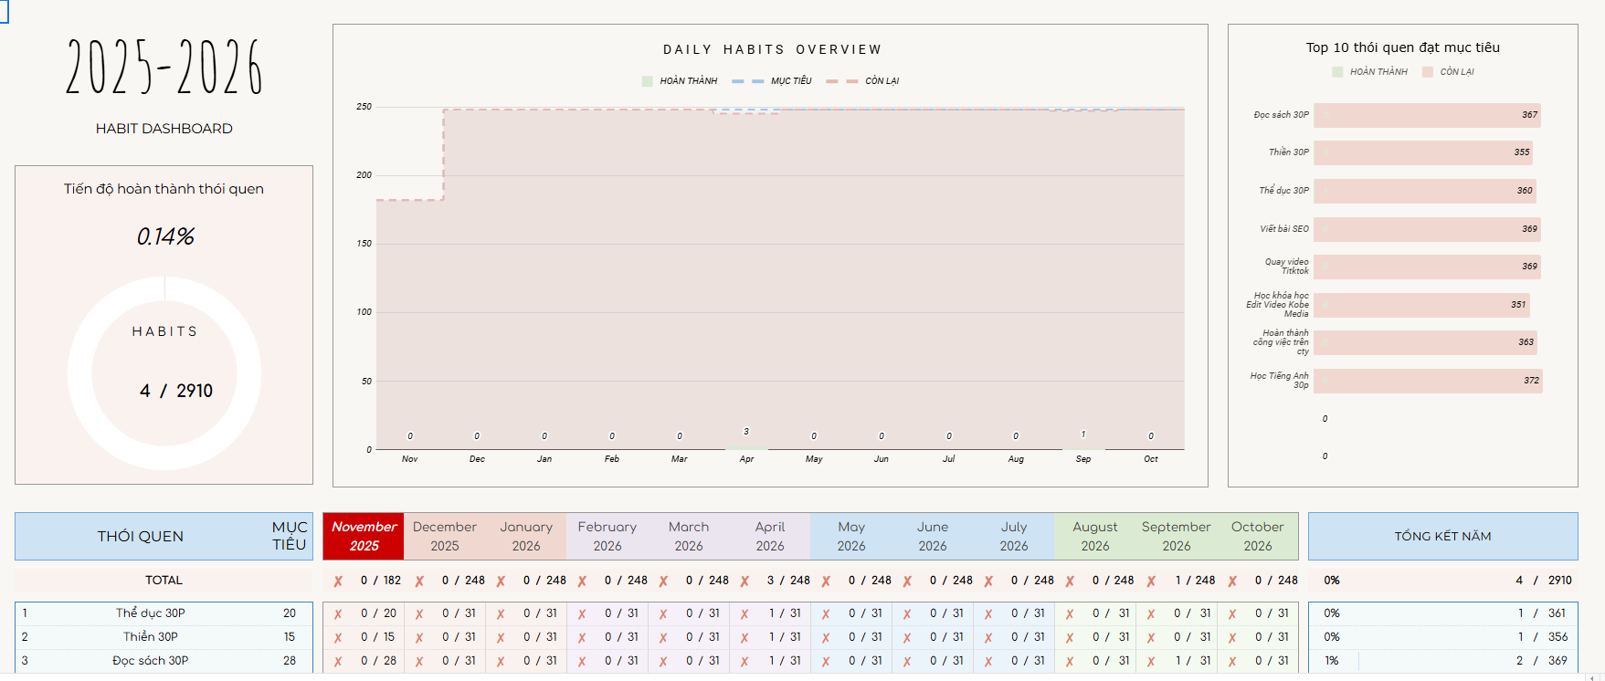Viewport: 1605px width, 681px height.
Task: Click the red X beside TOTAL 1 / 248
Action: (1151, 581)
